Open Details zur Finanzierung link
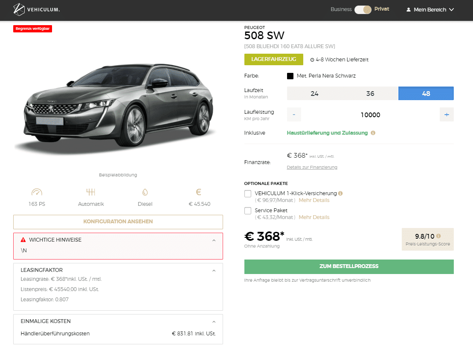473x352 pixels. (x=312, y=167)
